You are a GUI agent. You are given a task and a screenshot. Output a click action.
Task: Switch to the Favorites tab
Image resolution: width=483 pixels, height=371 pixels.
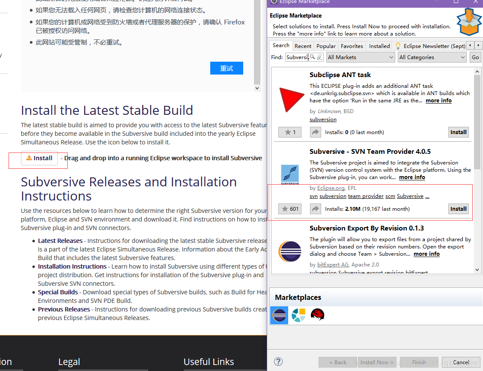point(352,46)
